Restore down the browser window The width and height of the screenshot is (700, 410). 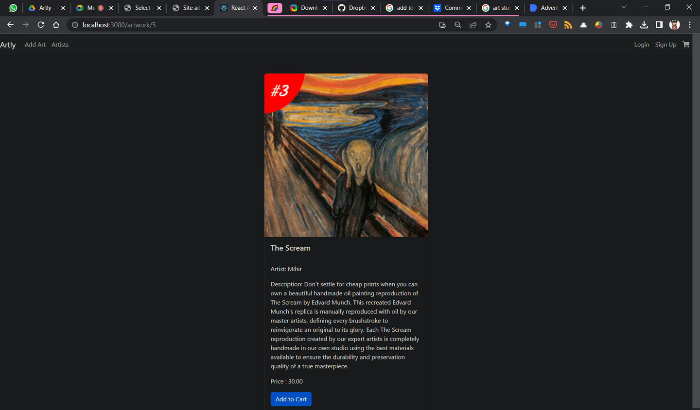(x=667, y=7)
